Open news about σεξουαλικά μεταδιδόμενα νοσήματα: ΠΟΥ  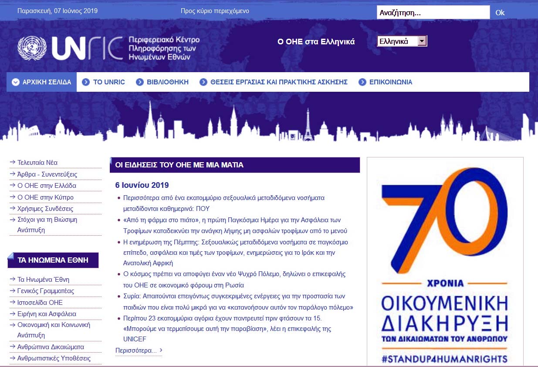click(224, 203)
